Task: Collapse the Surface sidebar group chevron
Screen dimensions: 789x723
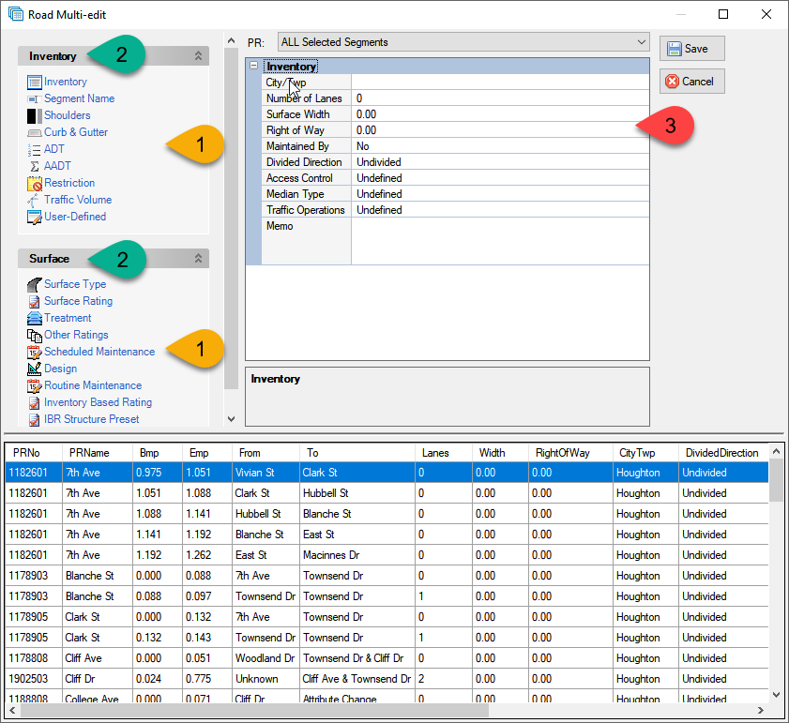Action: 198,259
